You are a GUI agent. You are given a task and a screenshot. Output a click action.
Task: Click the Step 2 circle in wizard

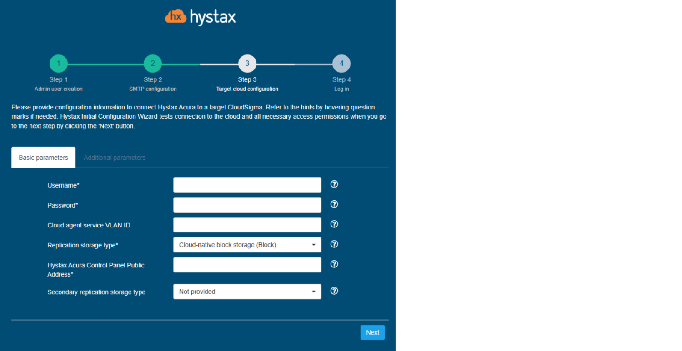coord(153,64)
